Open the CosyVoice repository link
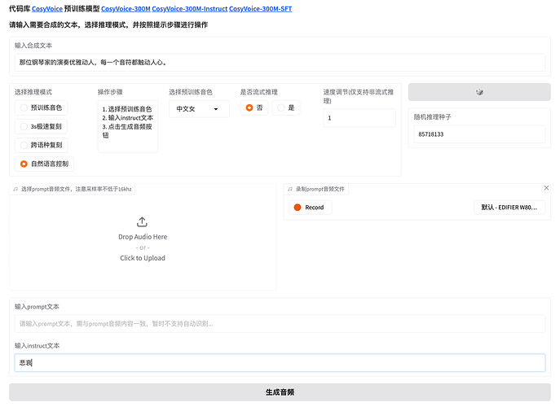 [x=46, y=8]
